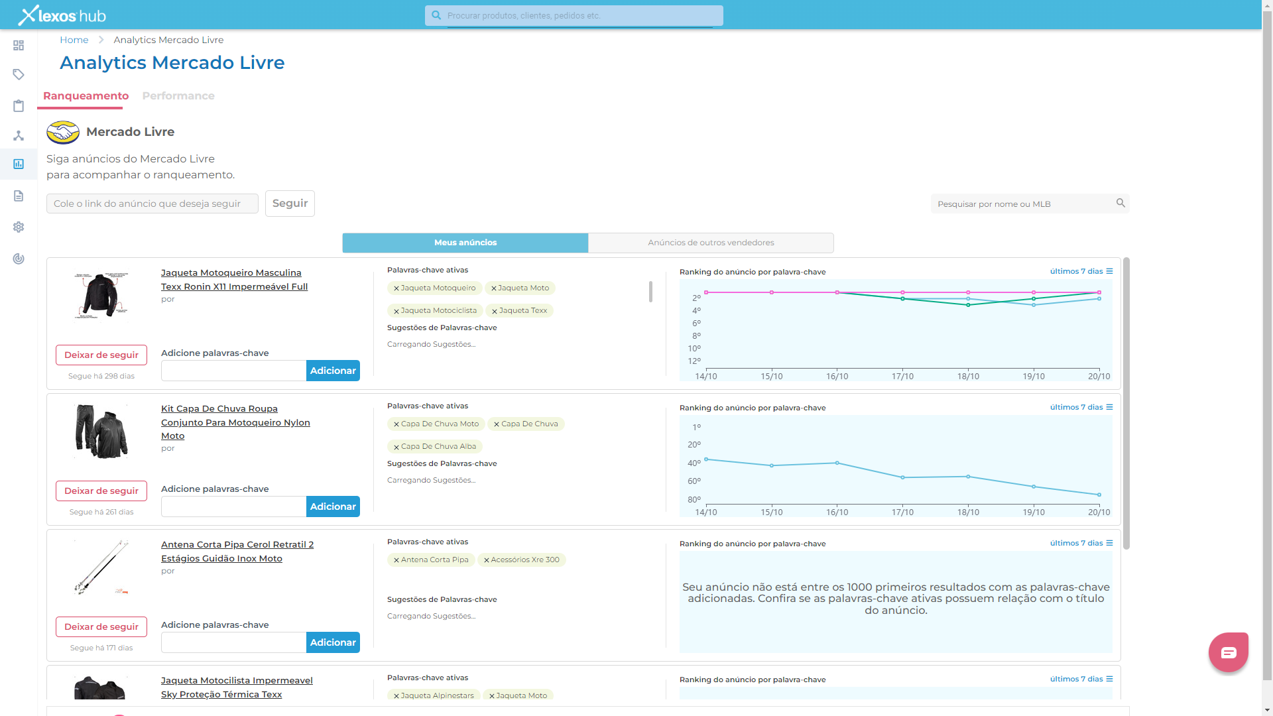Image resolution: width=1273 pixels, height=716 pixels.
Task: Click Seguir button next to link field
Action: [x=290, y=203]
